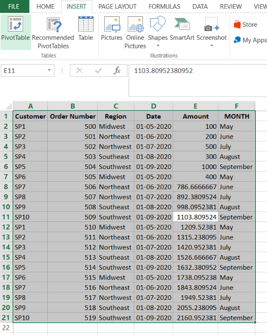267x335 pixels.
Task: Click the Customer header cell
Action: [x=31, y=116]
